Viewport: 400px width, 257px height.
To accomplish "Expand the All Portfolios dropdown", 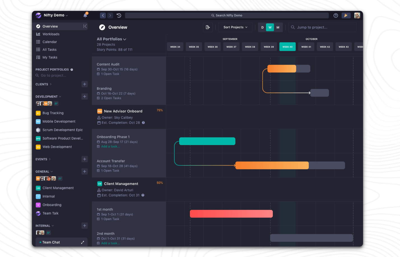I will coord(111,39).
